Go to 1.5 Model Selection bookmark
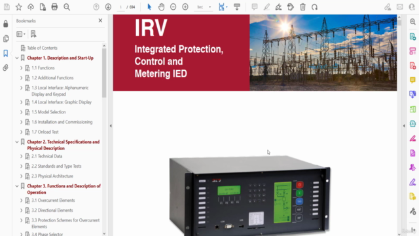The width and height of the screenshot is (419, 236). (x=48, y=112)
